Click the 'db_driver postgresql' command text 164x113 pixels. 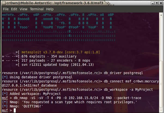(x=123, y=73)
